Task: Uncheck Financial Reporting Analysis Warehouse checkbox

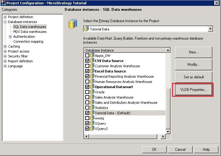Action: click(x=87, y=76)
